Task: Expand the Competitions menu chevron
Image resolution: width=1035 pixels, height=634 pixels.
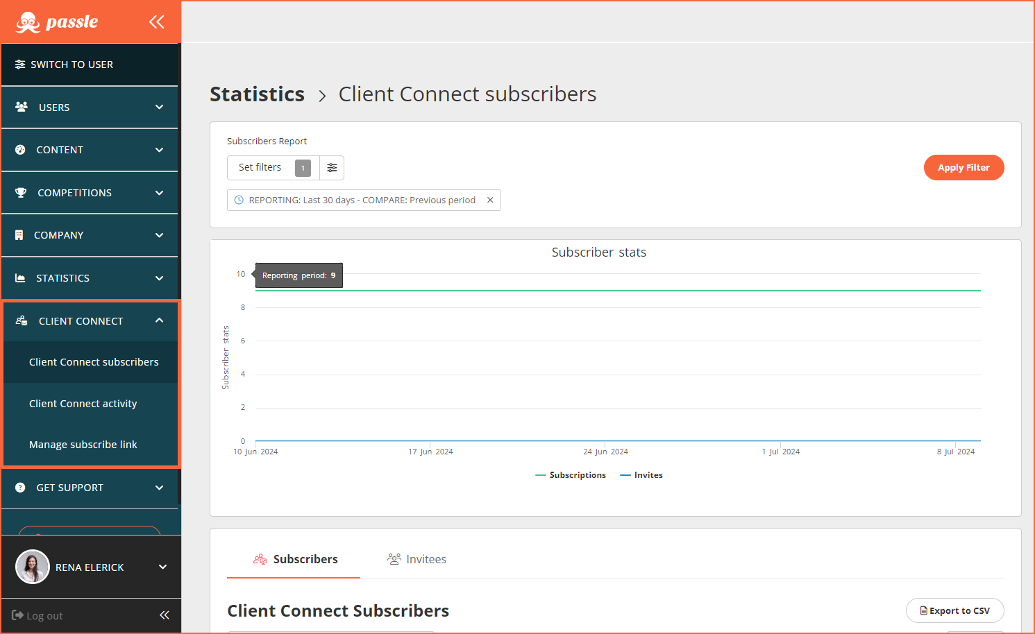Action: coord(160,193)
